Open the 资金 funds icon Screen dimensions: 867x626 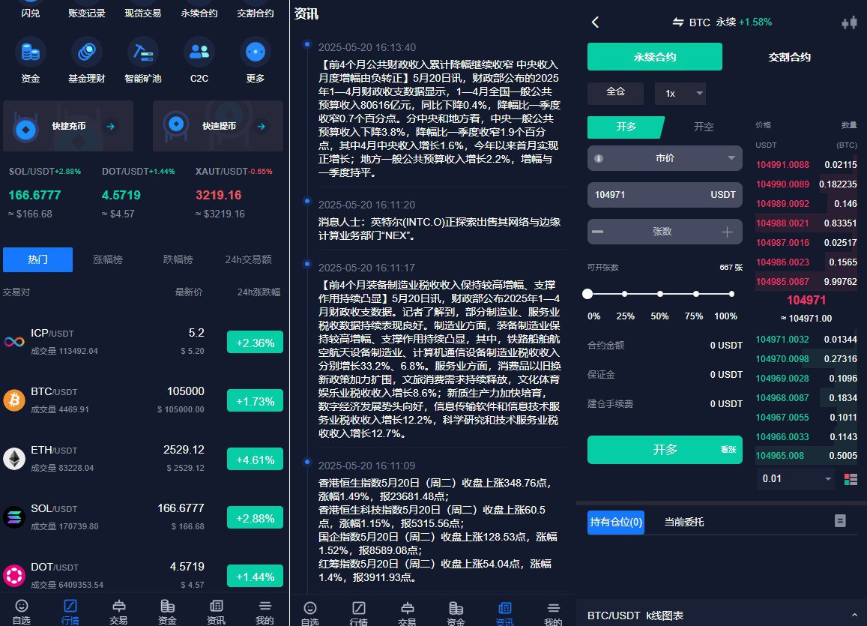(x=31, y=52)
